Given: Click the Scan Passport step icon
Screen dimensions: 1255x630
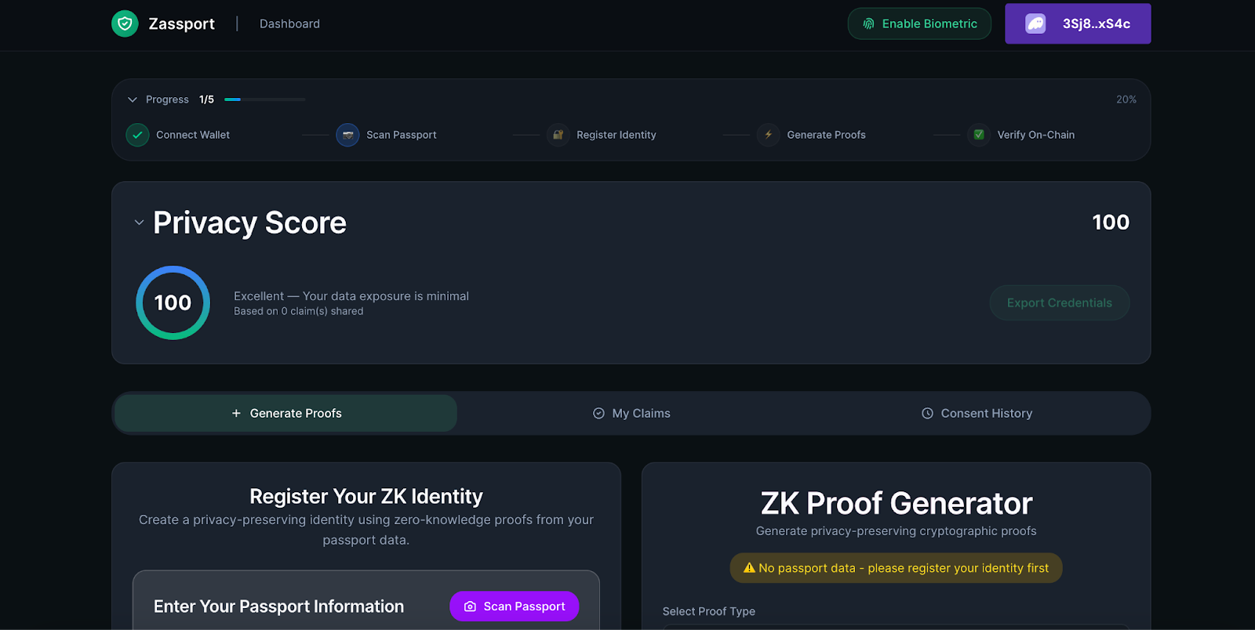Looking at the screenshot, I should [x=347, y=135].
